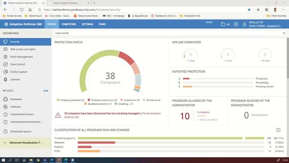Screen dimensions: 289x163
Task: Click the Malware classification bar
Action: pyautogui.click(x=96, y=143)
